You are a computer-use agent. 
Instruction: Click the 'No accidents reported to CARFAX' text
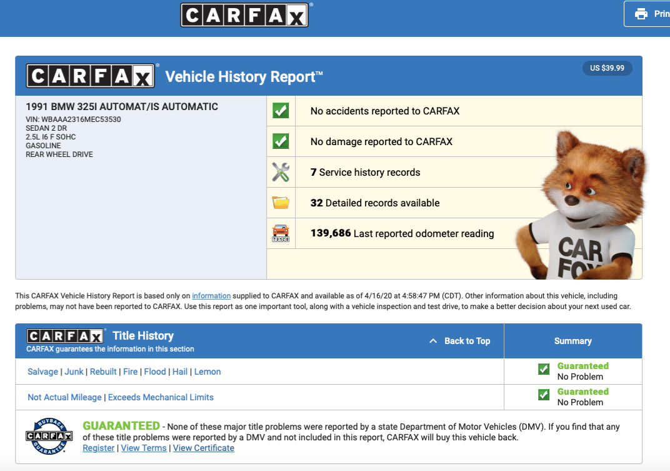pyautogui.click(x=385, y=111)
